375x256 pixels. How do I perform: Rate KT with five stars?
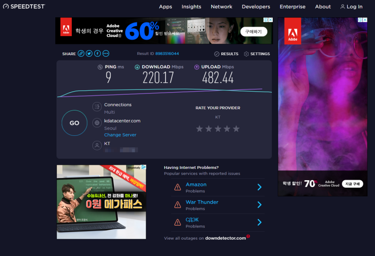coord(236,129)
